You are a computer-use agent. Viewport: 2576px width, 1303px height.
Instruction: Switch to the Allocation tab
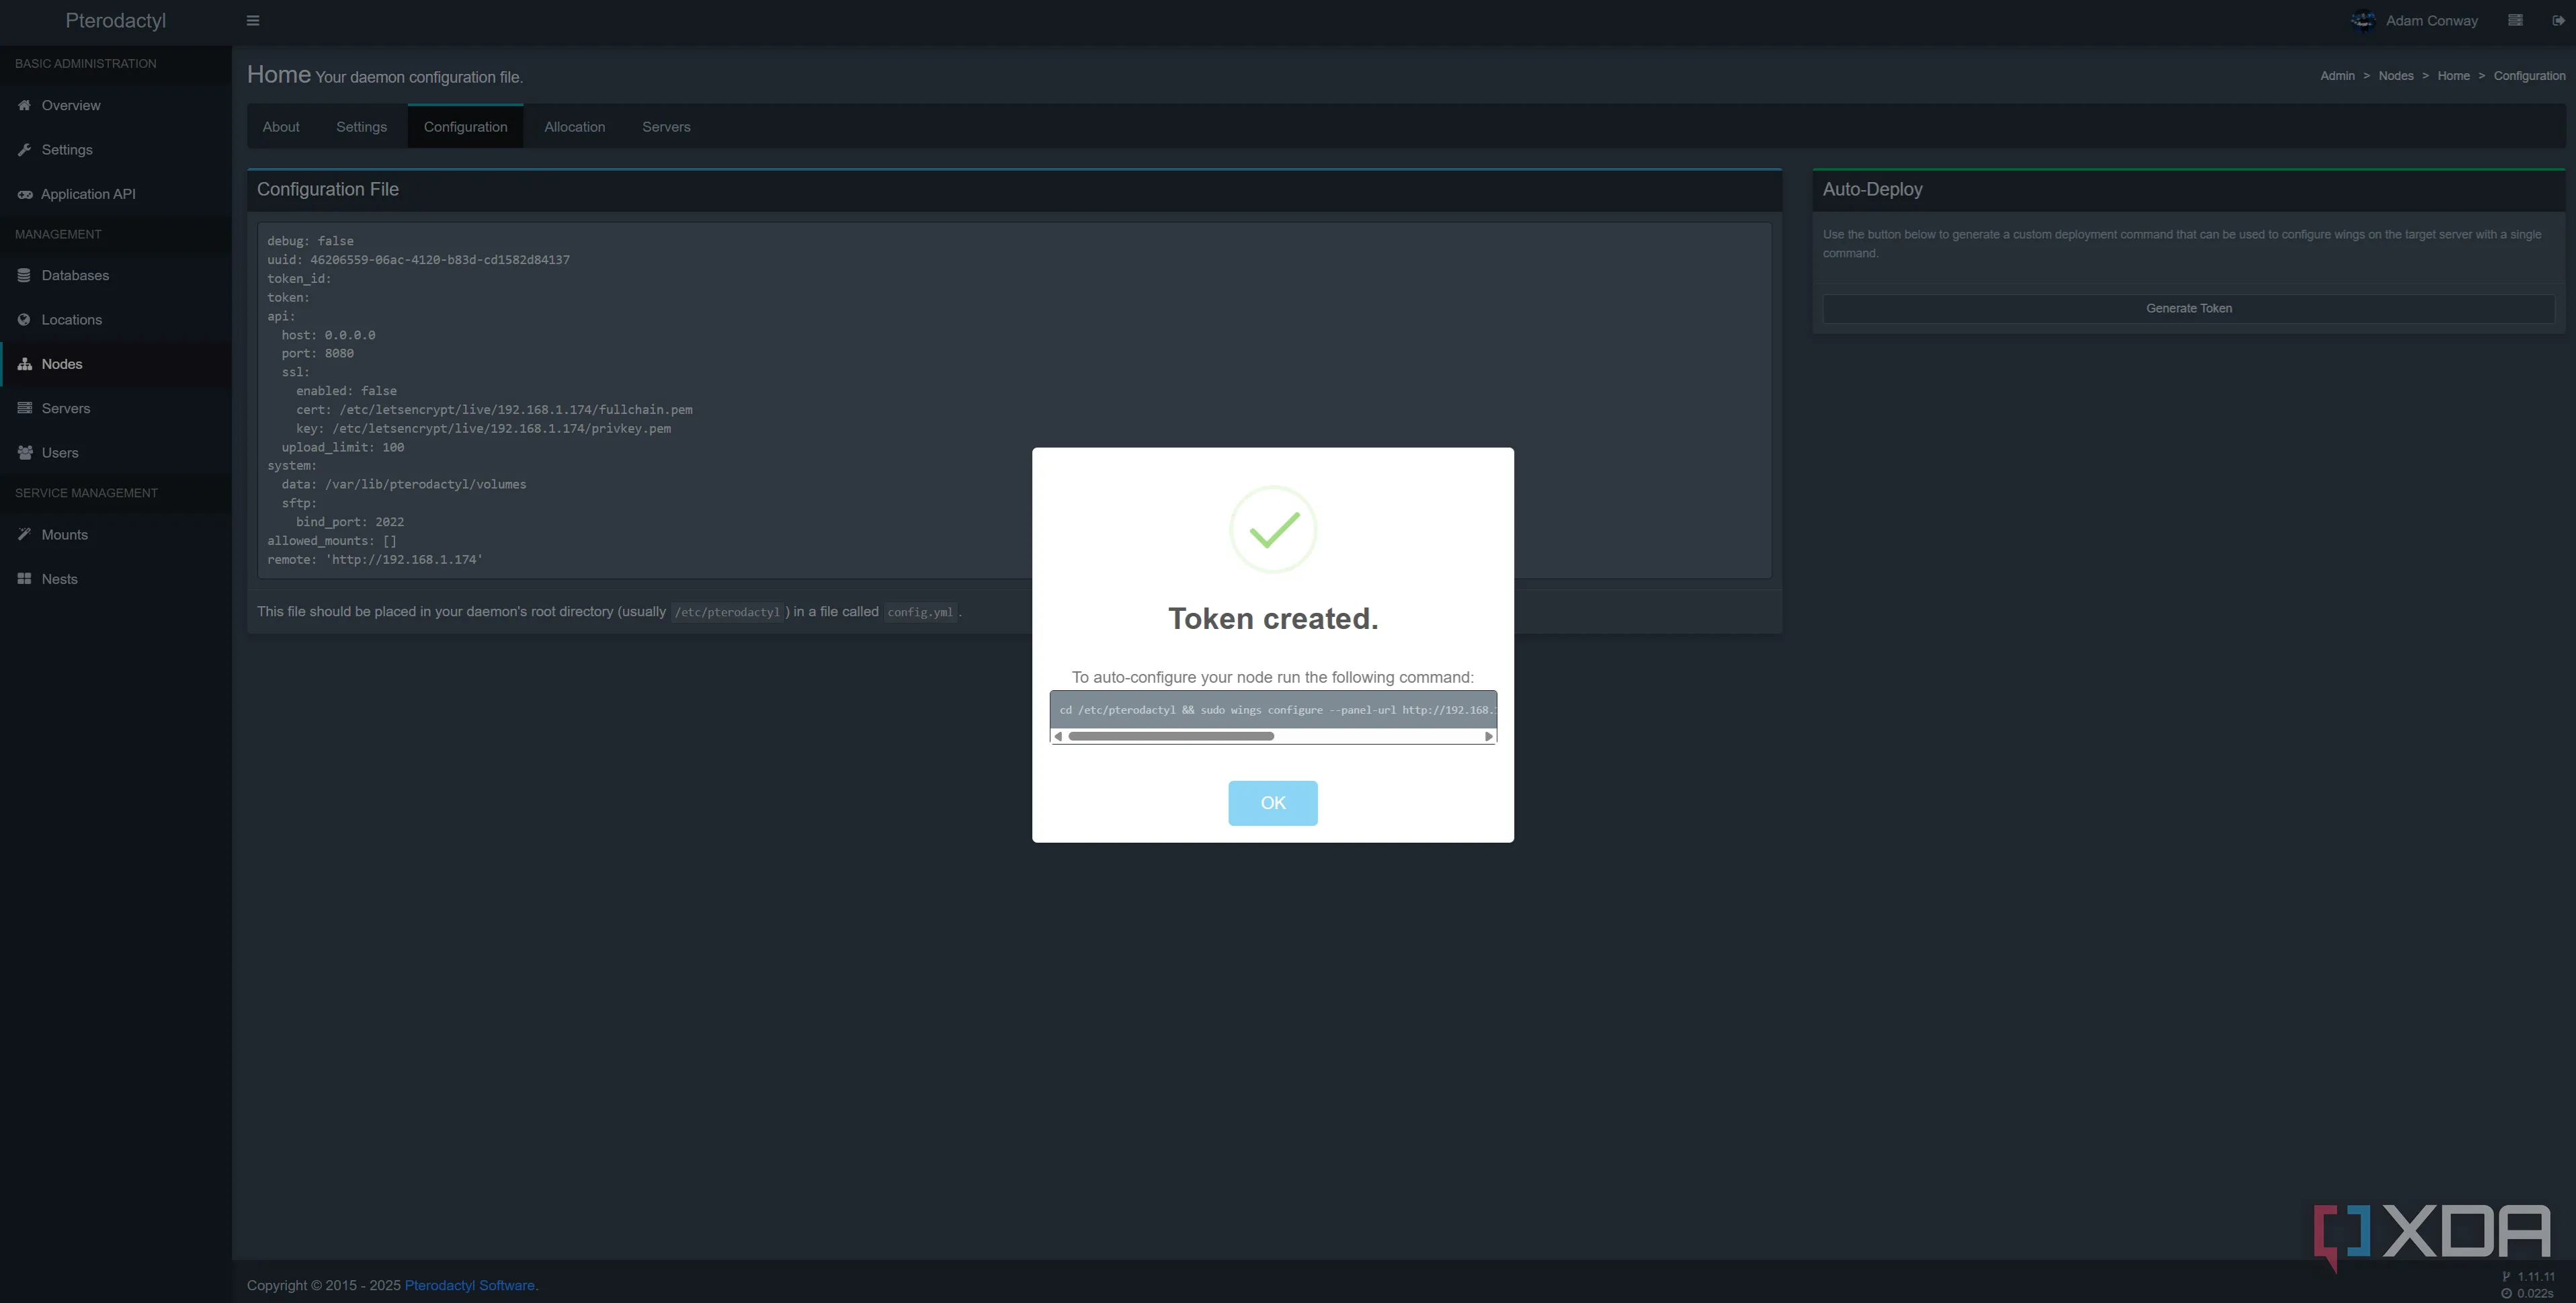(x=574, y=127)
